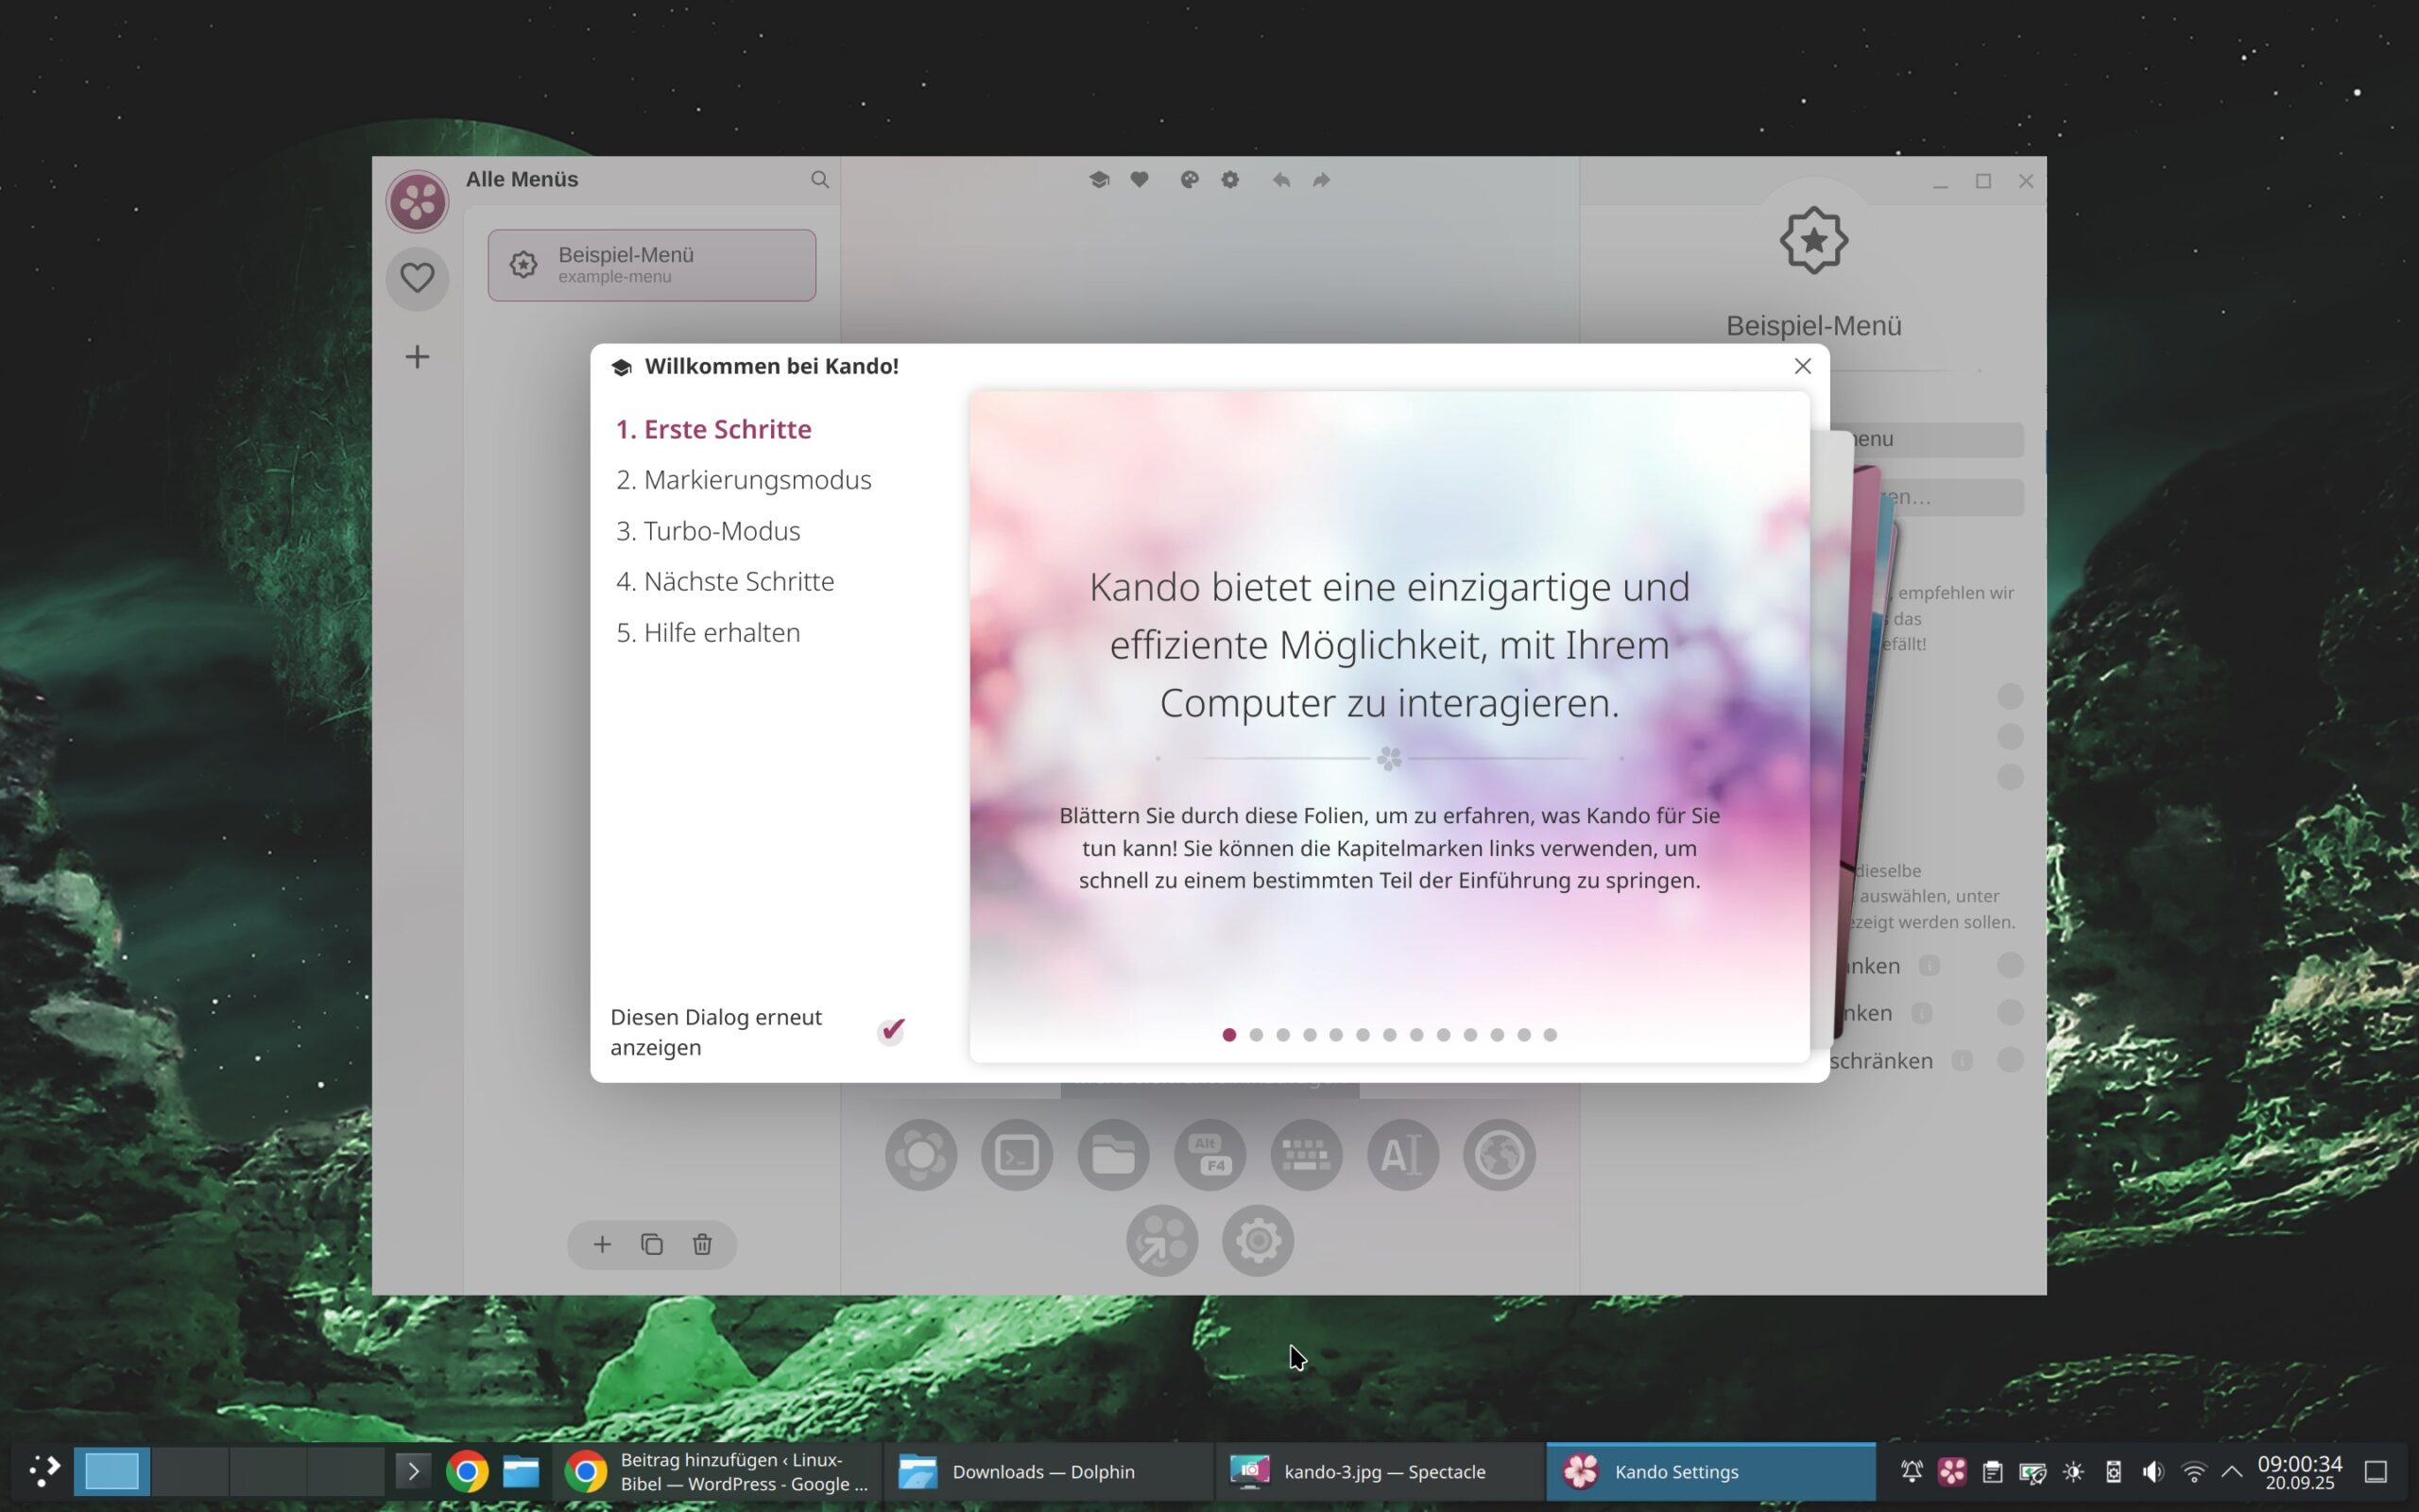Click the show desktop button at panel end

[x=2376, y=1471]
